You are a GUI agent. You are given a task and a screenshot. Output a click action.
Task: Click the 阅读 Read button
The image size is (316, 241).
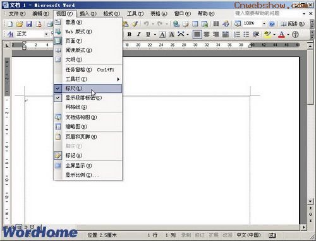click(293, 24)
